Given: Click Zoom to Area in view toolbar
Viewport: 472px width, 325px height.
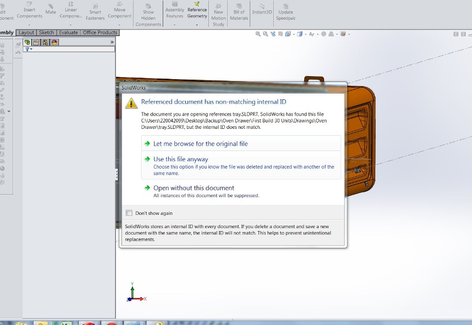Looking at the screenshot, I should (265, 34).
